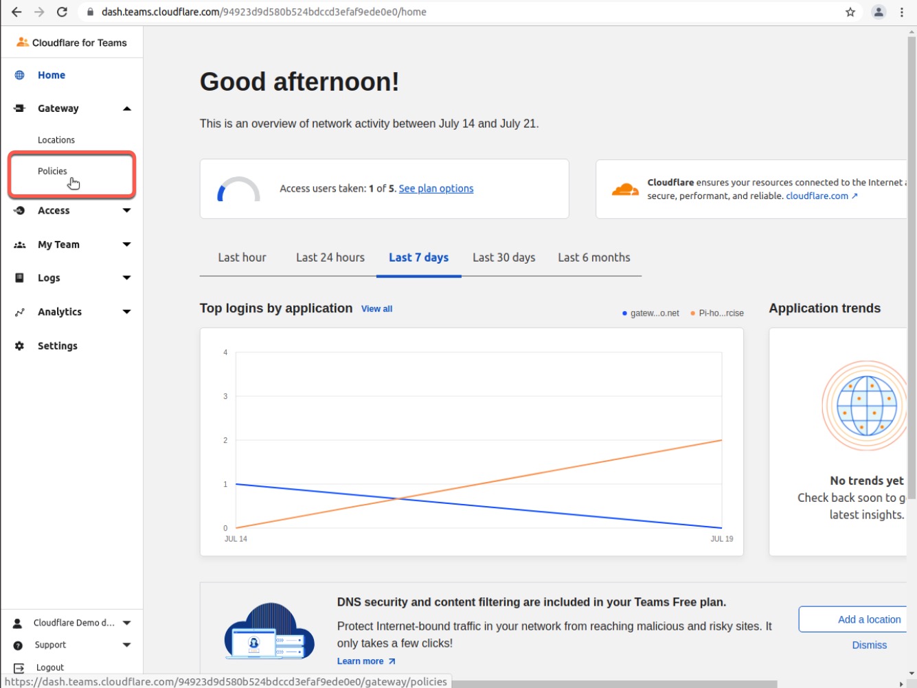
Task: Open the browser profile avatar icon
Action: (x=879, y=12)
